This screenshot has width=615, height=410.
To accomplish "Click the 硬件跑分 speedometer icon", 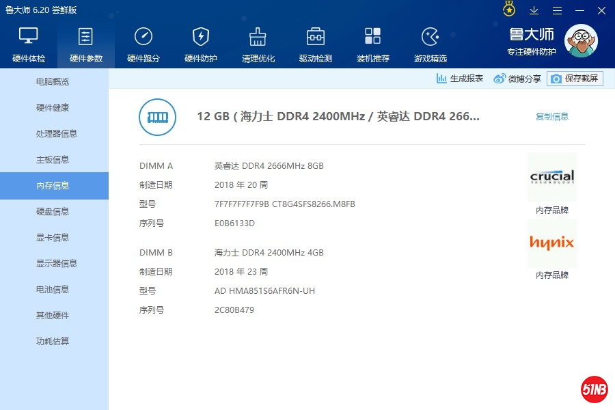I will [x=143, y=37].
